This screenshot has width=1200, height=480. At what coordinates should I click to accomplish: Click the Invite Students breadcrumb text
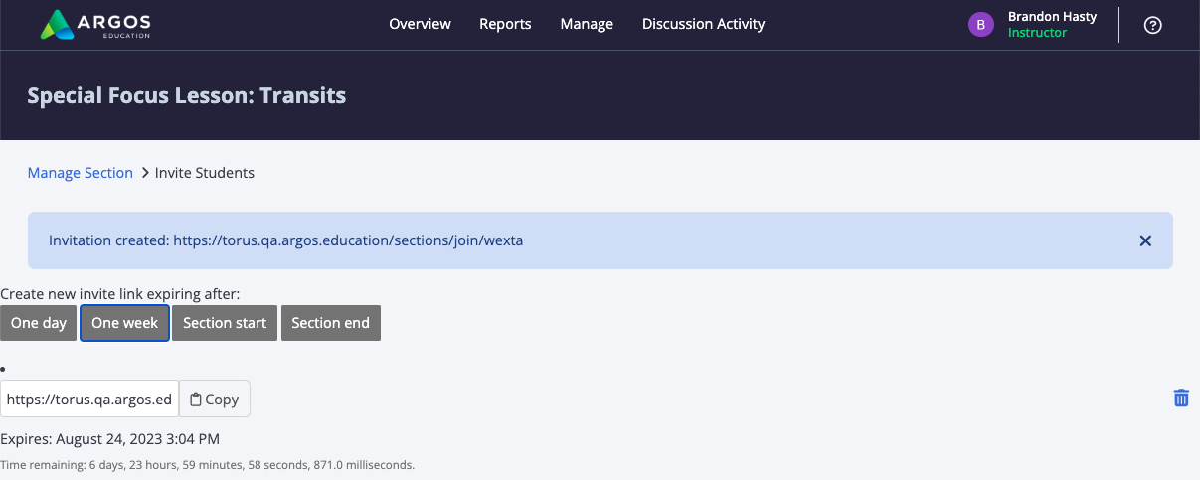(x=205, y=173)
